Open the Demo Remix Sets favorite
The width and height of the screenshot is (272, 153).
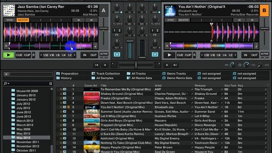tap(177, 78)
